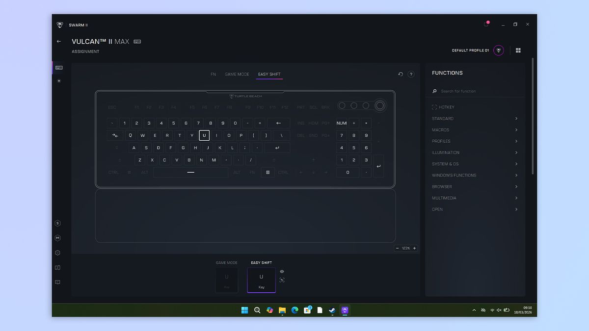Image resolution: width=589 pixels, height=331 pixels.
Task: Open the help question mark icon
Action: (411, 74)
